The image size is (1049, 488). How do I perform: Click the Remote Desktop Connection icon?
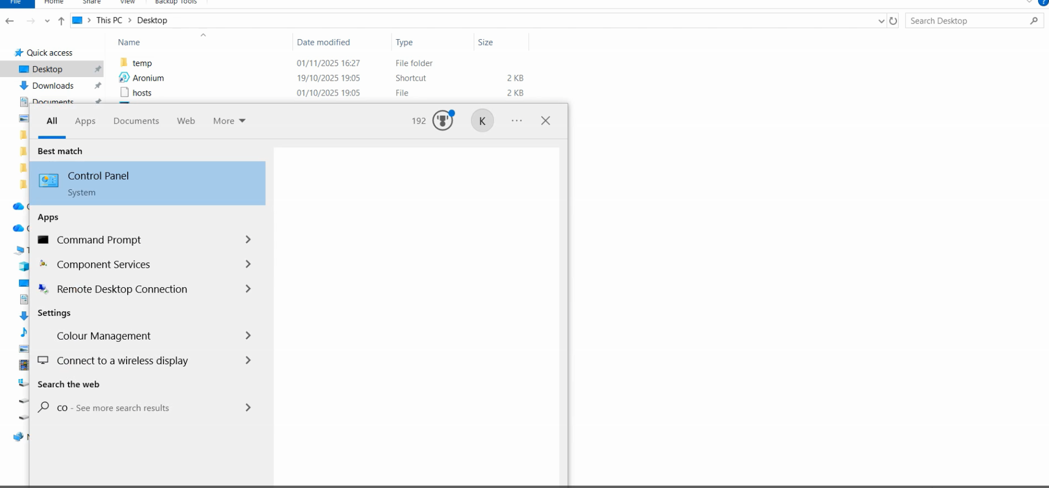tap(43, 289)
